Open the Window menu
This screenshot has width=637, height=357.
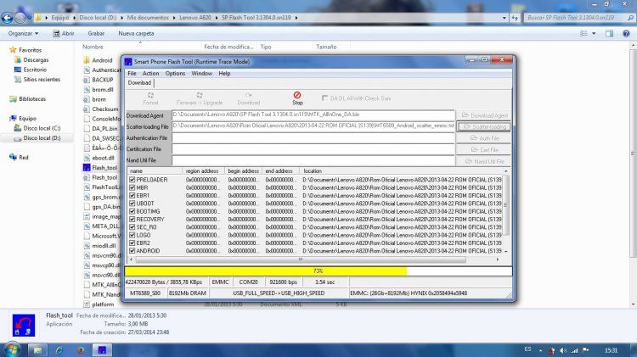[202, 74]
